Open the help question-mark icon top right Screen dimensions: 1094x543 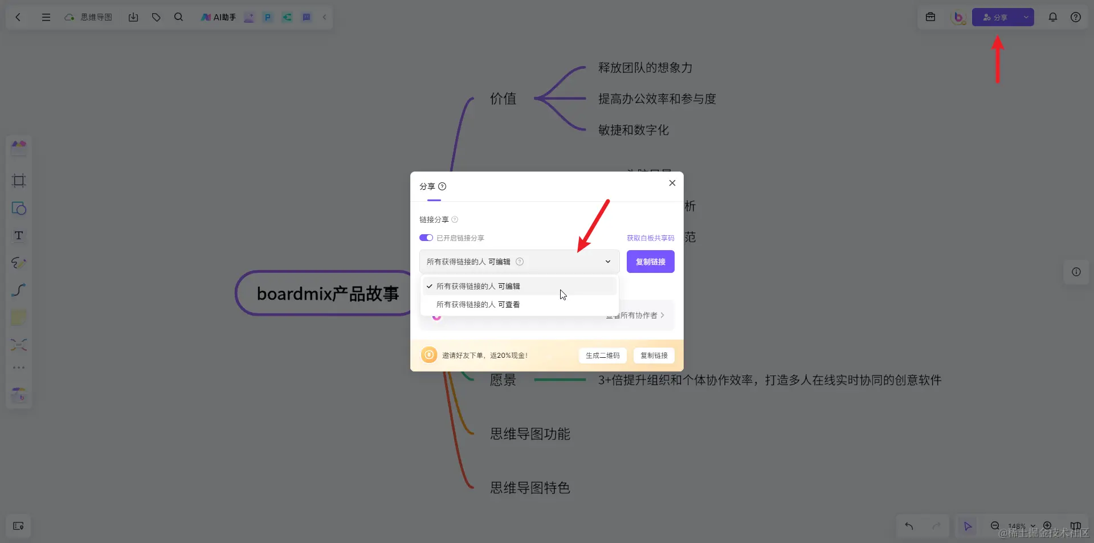point(1076,17)
